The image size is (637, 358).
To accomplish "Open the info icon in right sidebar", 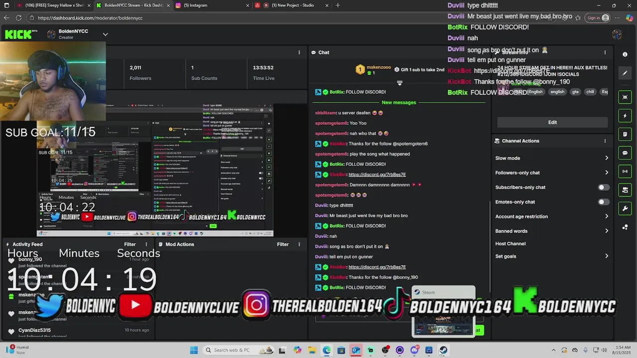I will pyautogui.click(x=625, y=54).
